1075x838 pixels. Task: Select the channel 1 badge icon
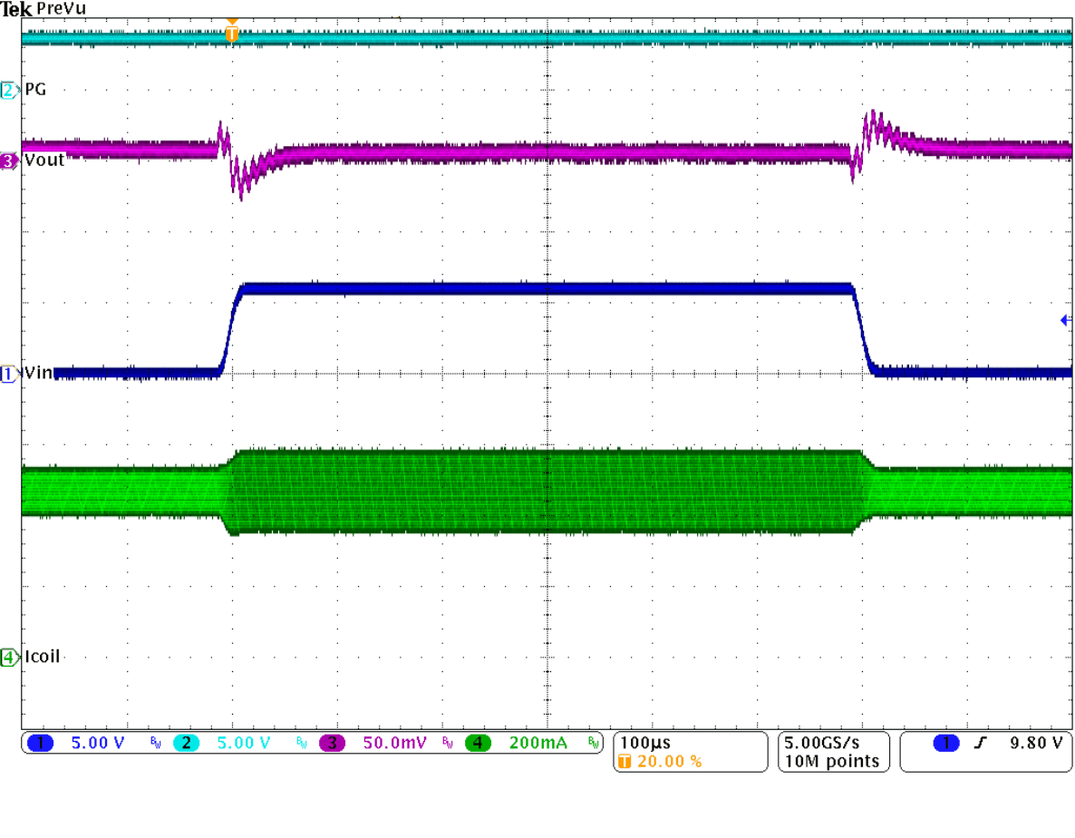[40, 742]
